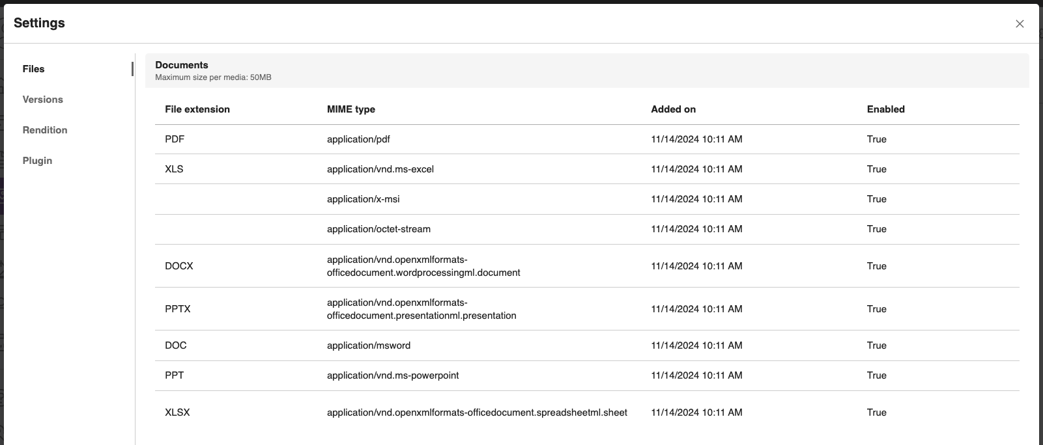The height and width of the screenshot is (445, 1043).
Task: Select the PPTX extension row
Action: pyautogui.click(x=178, y=309)
